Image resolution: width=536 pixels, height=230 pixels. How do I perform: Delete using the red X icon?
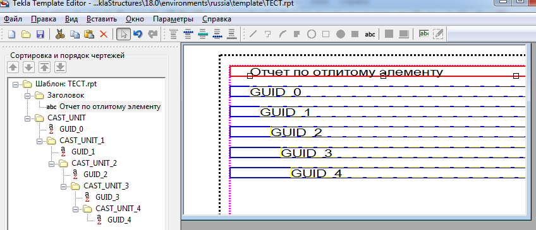coord(104,34)
